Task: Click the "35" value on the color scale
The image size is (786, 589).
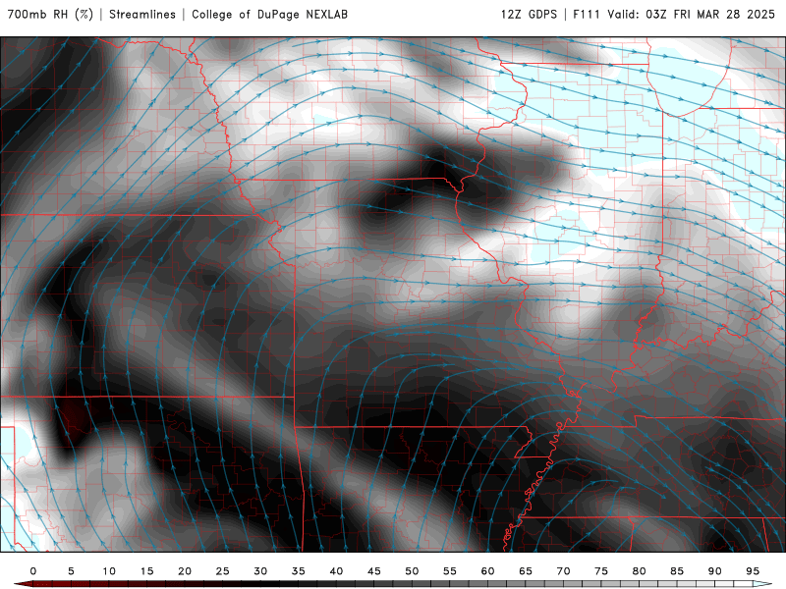Action: pos(299,571)
